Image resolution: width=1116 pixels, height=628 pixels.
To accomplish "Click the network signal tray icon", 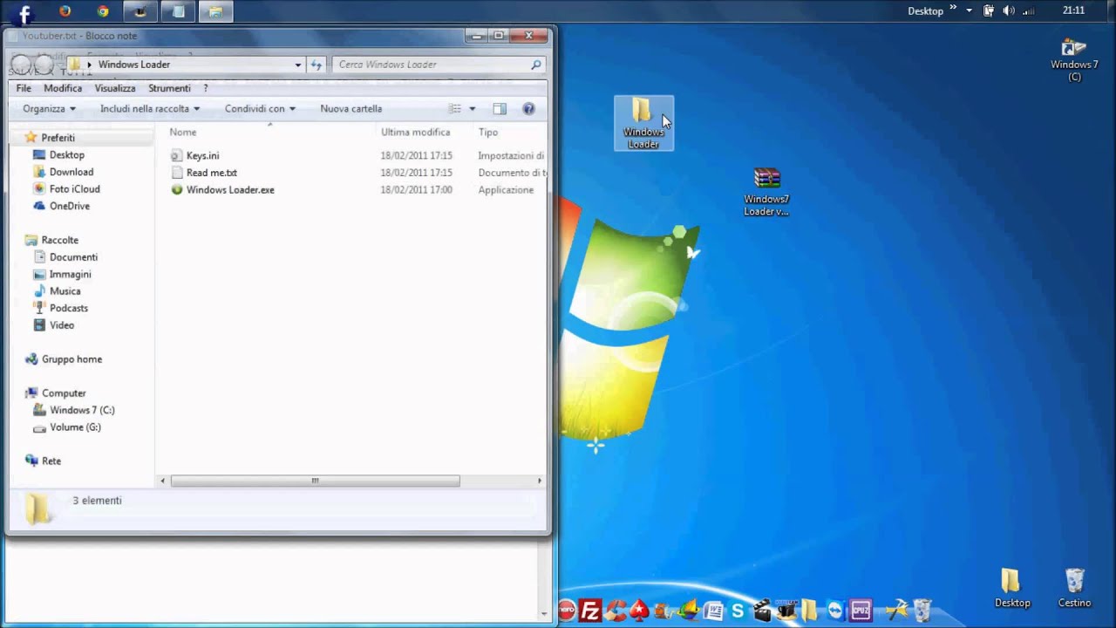I will point(1029,10).
